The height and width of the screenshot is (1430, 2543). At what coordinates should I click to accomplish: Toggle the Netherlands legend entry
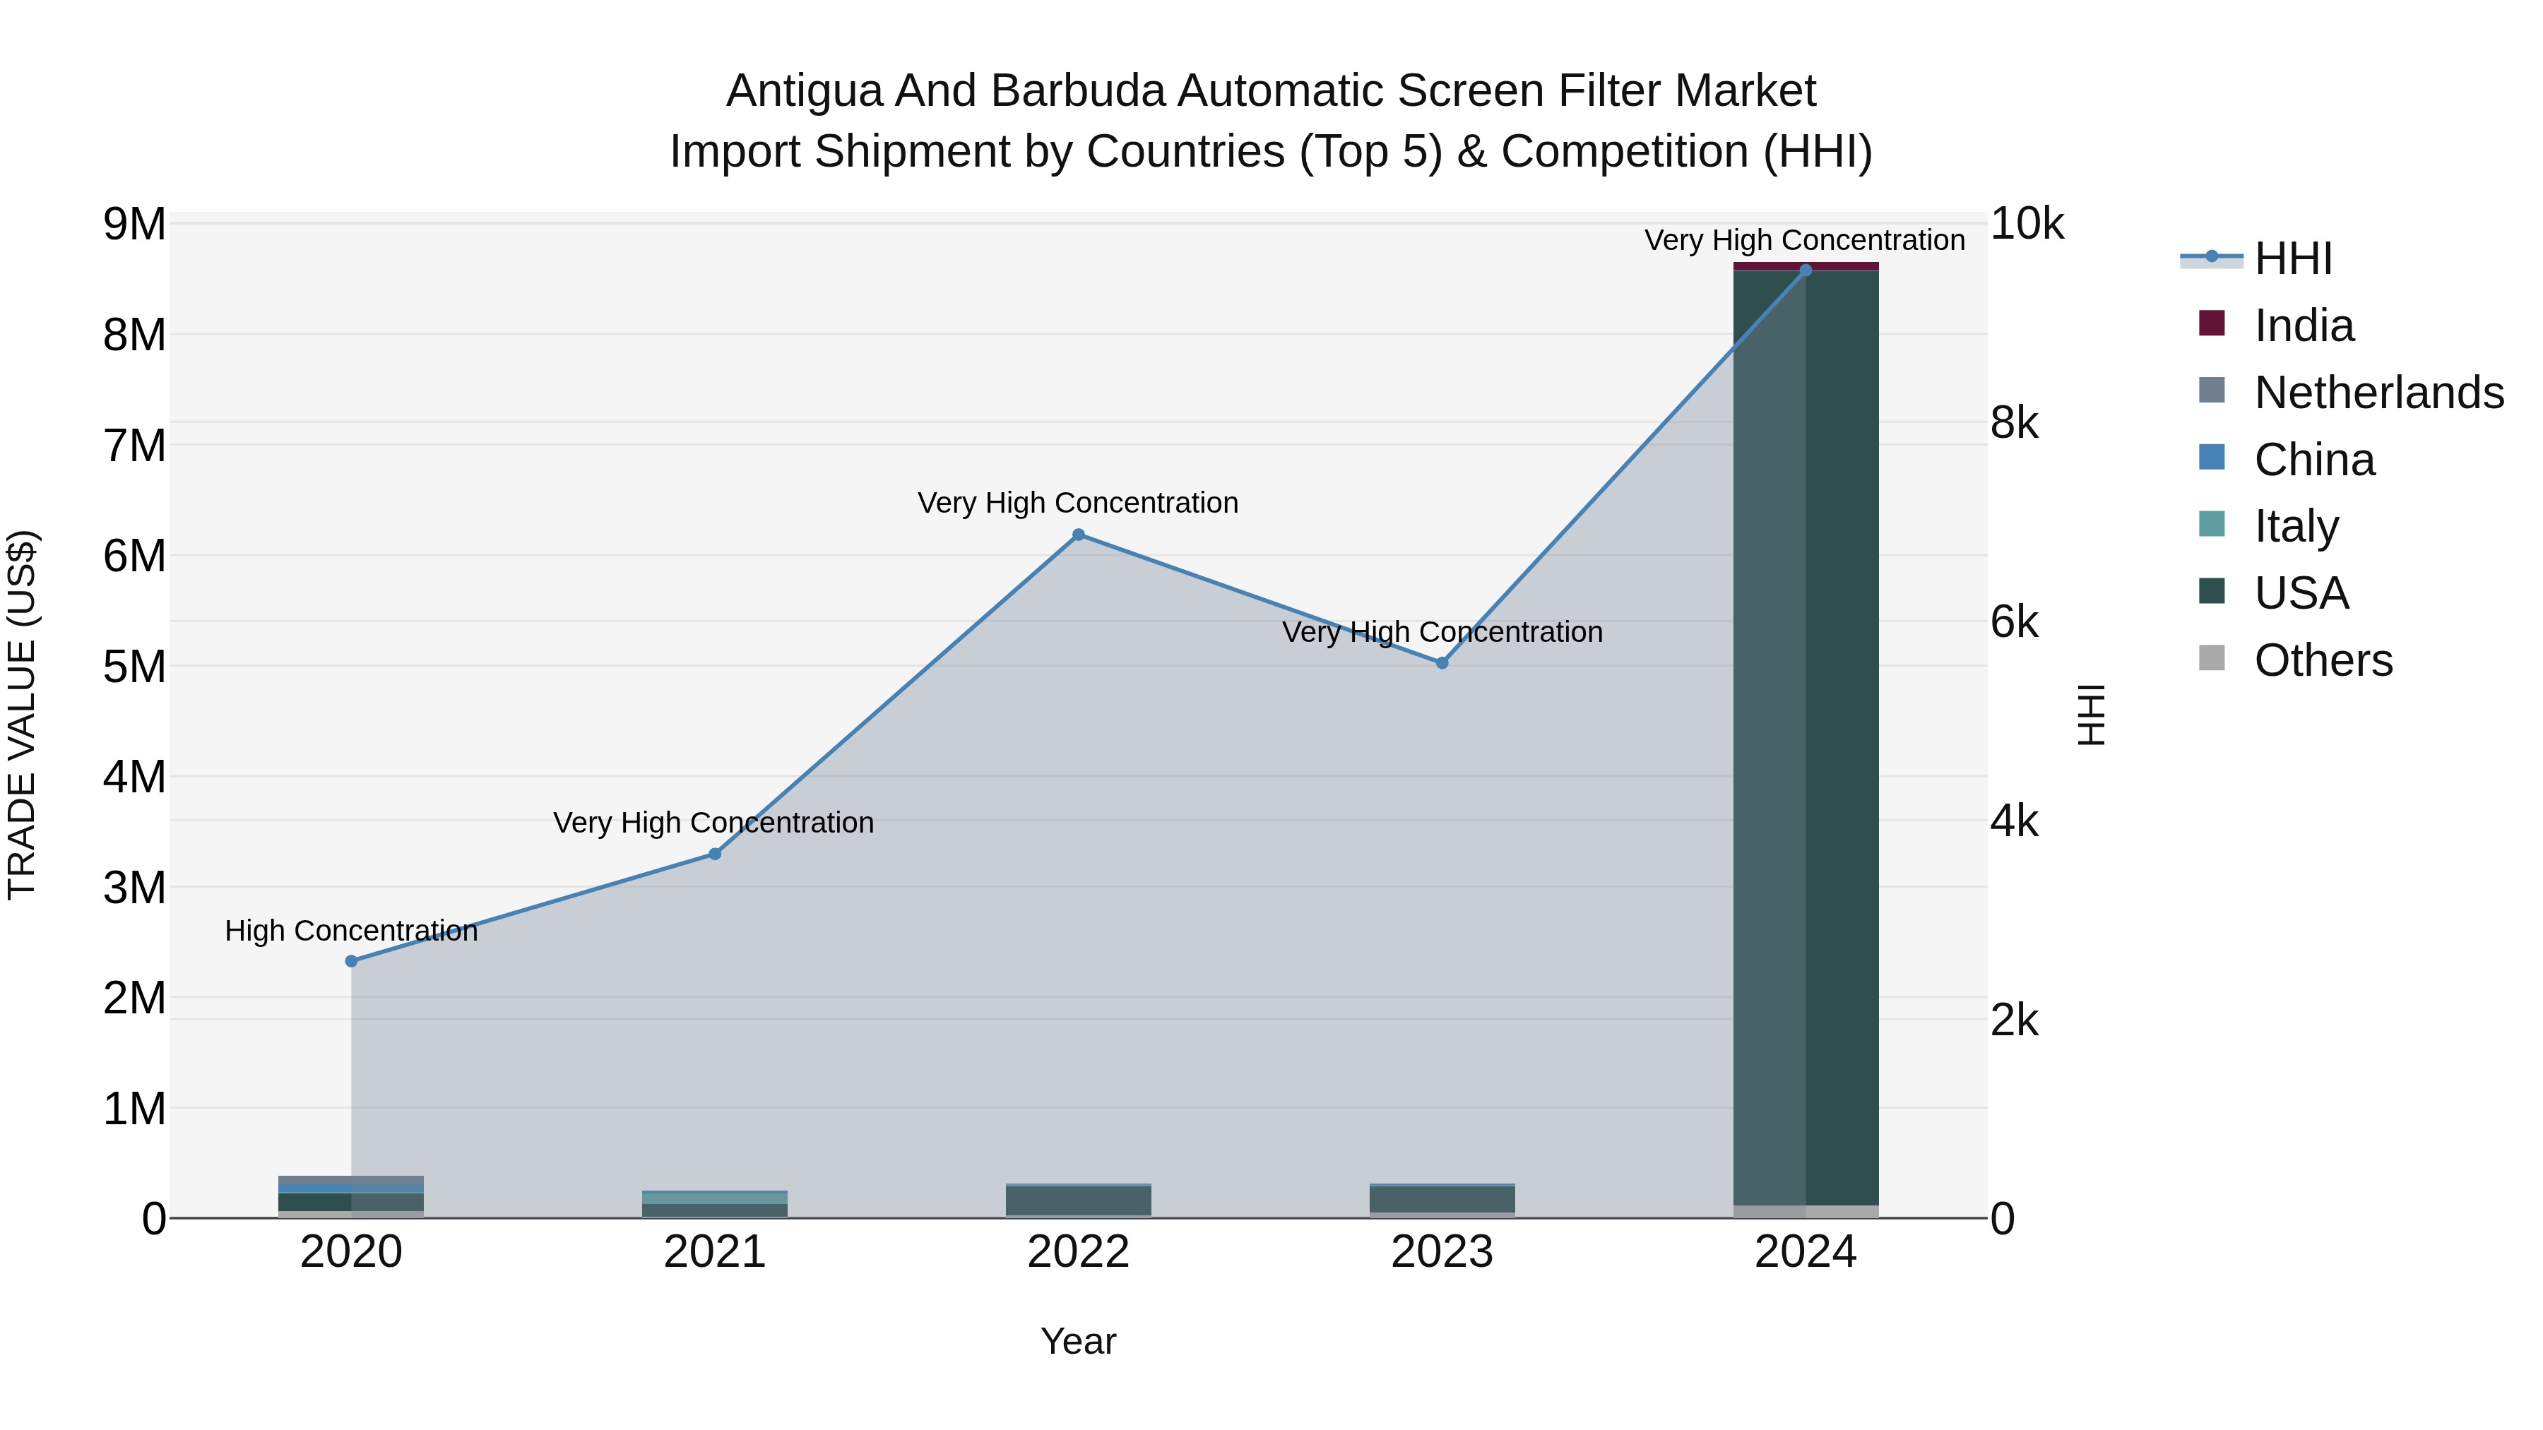pos(2352,393)
